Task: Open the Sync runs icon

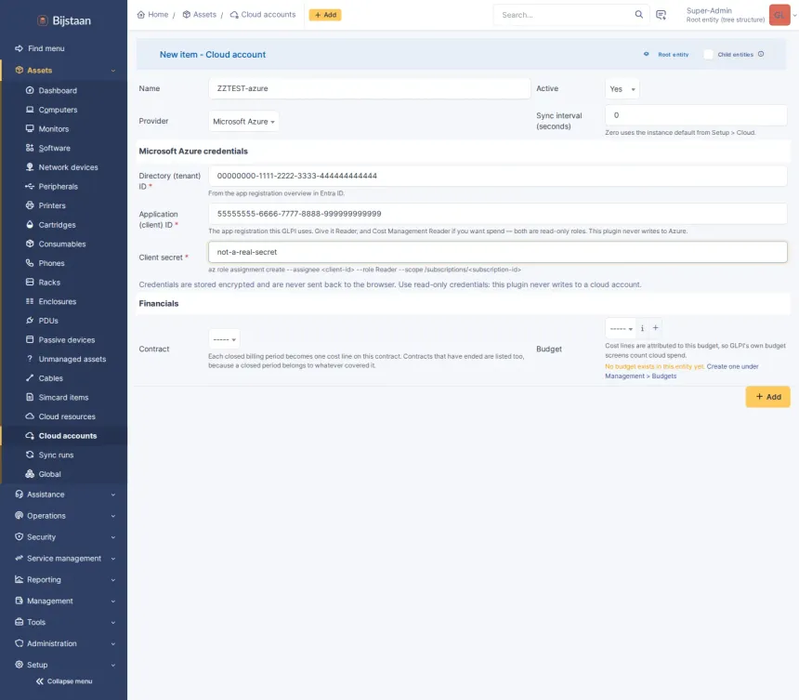Action: pyautogui.click(x=30, y=455)
